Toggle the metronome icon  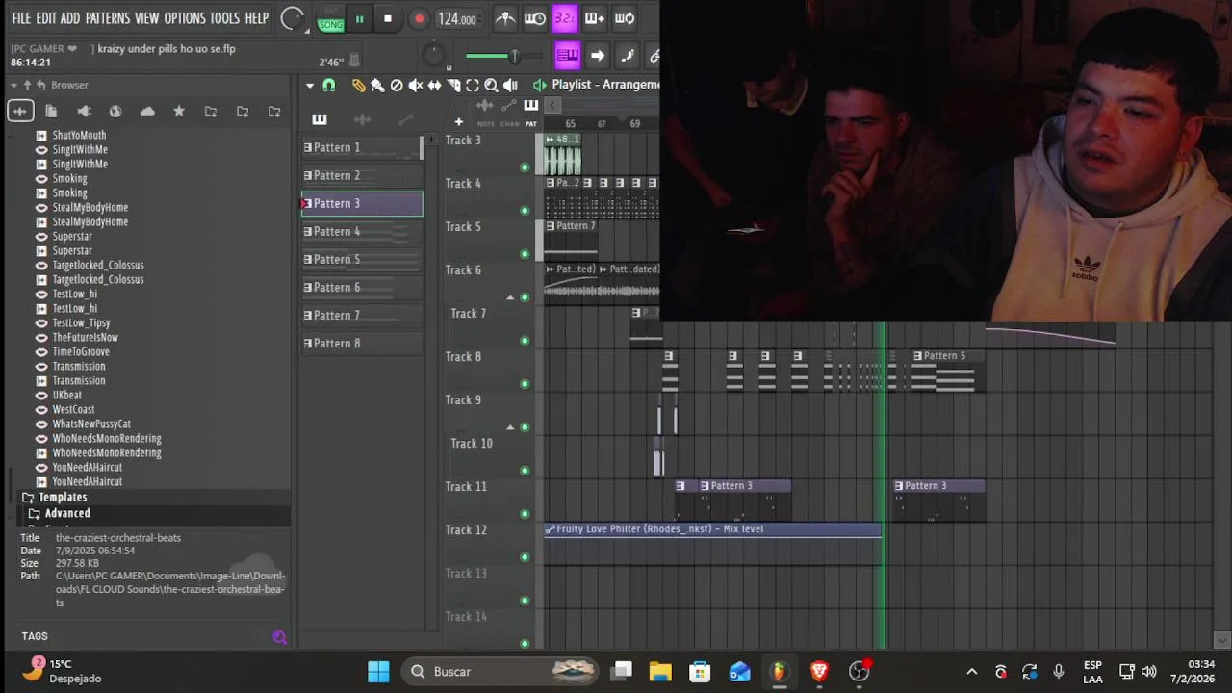(x=505, y=18)
